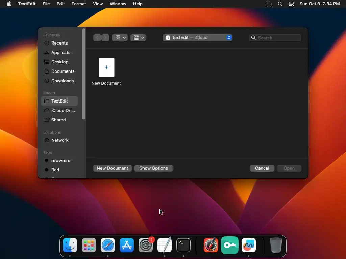This screenshot has height=259, width=346.
Task: Open the Help menu
Action: click(138, 4)
